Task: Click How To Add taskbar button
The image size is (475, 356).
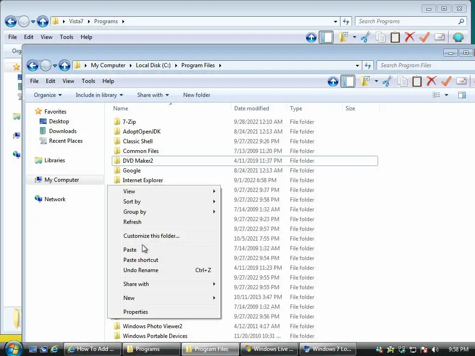Action: pyautogui.click(x=92, y=349)
